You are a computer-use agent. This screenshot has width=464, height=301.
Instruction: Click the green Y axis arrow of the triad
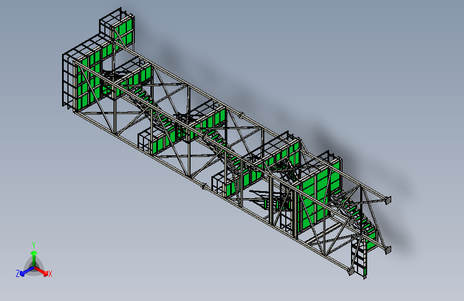[34, 258]
